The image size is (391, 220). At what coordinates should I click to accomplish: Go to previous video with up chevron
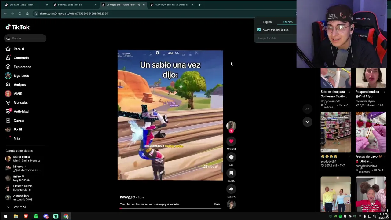[307, 109]
